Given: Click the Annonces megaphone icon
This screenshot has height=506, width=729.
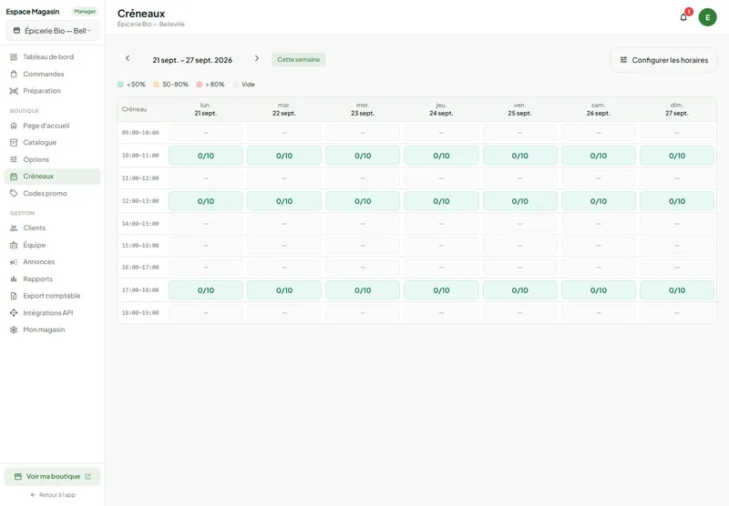Looking at the screenshot, I should pos(14,262).
